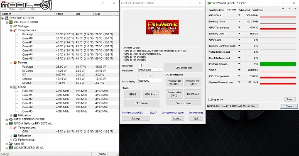The width and height of the screenshot is (299, 156).
Task: Click the Aero 15 battery icon
Action: (11, 144)
